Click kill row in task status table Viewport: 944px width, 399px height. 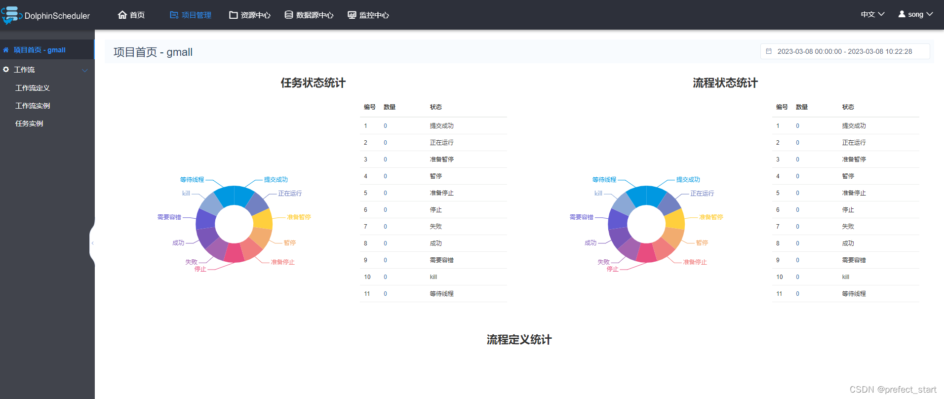[433, 277]
